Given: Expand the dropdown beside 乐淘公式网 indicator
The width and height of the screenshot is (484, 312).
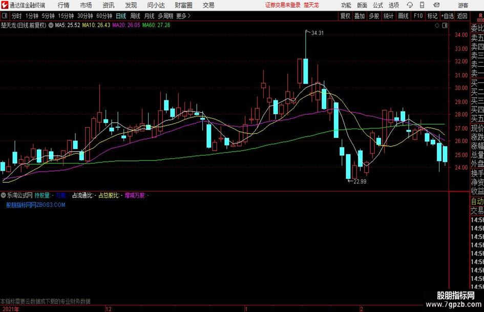Looking at the screenshot, I should [4, 195].
